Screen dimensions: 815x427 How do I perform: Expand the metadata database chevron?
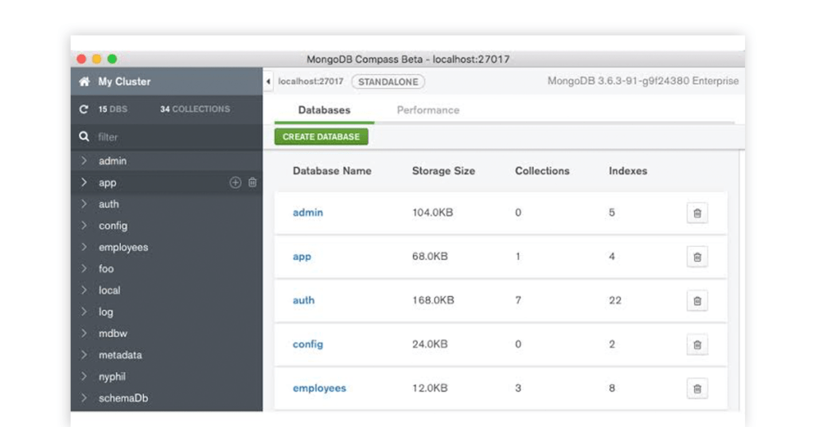[x=84, y=355]
